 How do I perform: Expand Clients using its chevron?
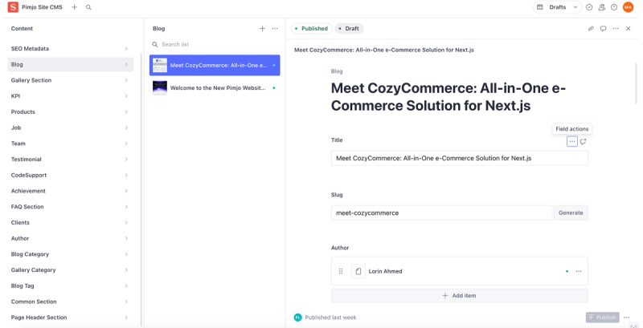[126, 222]
